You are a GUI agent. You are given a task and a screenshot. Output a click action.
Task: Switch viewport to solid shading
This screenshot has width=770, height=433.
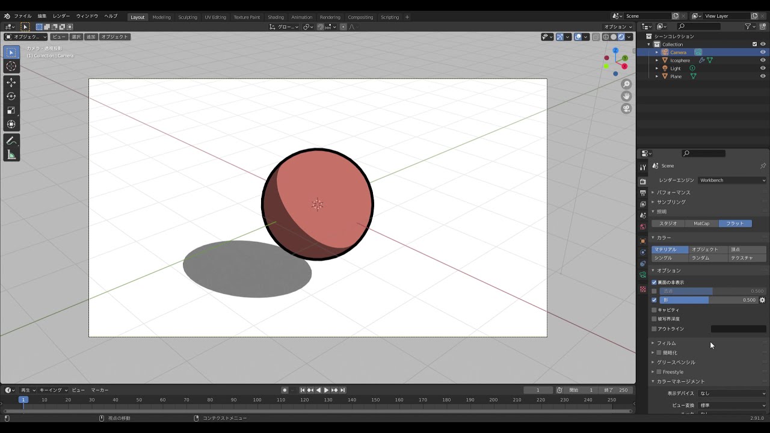(x=614, y=37)
